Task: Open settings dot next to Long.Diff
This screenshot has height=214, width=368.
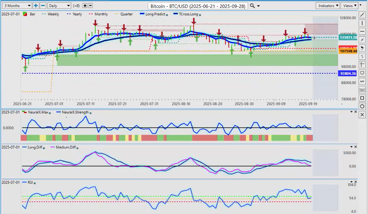Action: (44, 148)
